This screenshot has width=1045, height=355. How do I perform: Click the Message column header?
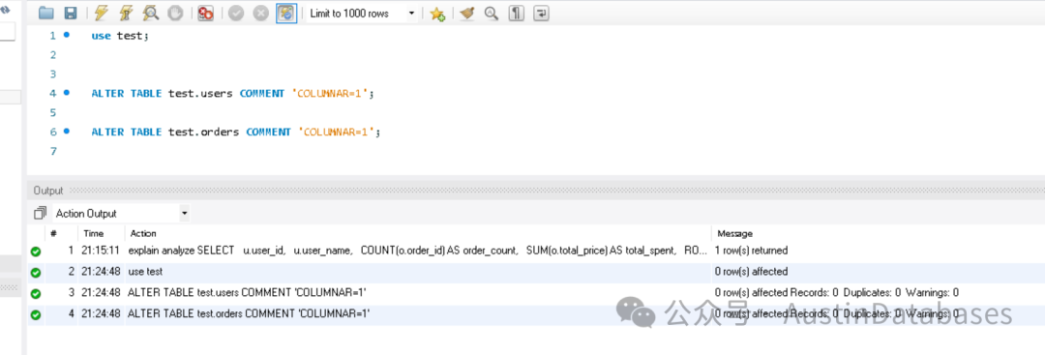click(734, 233)
